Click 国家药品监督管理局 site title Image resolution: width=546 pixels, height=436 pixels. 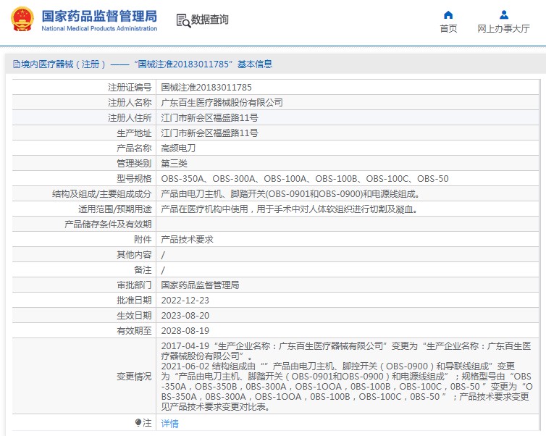point(99,16)
